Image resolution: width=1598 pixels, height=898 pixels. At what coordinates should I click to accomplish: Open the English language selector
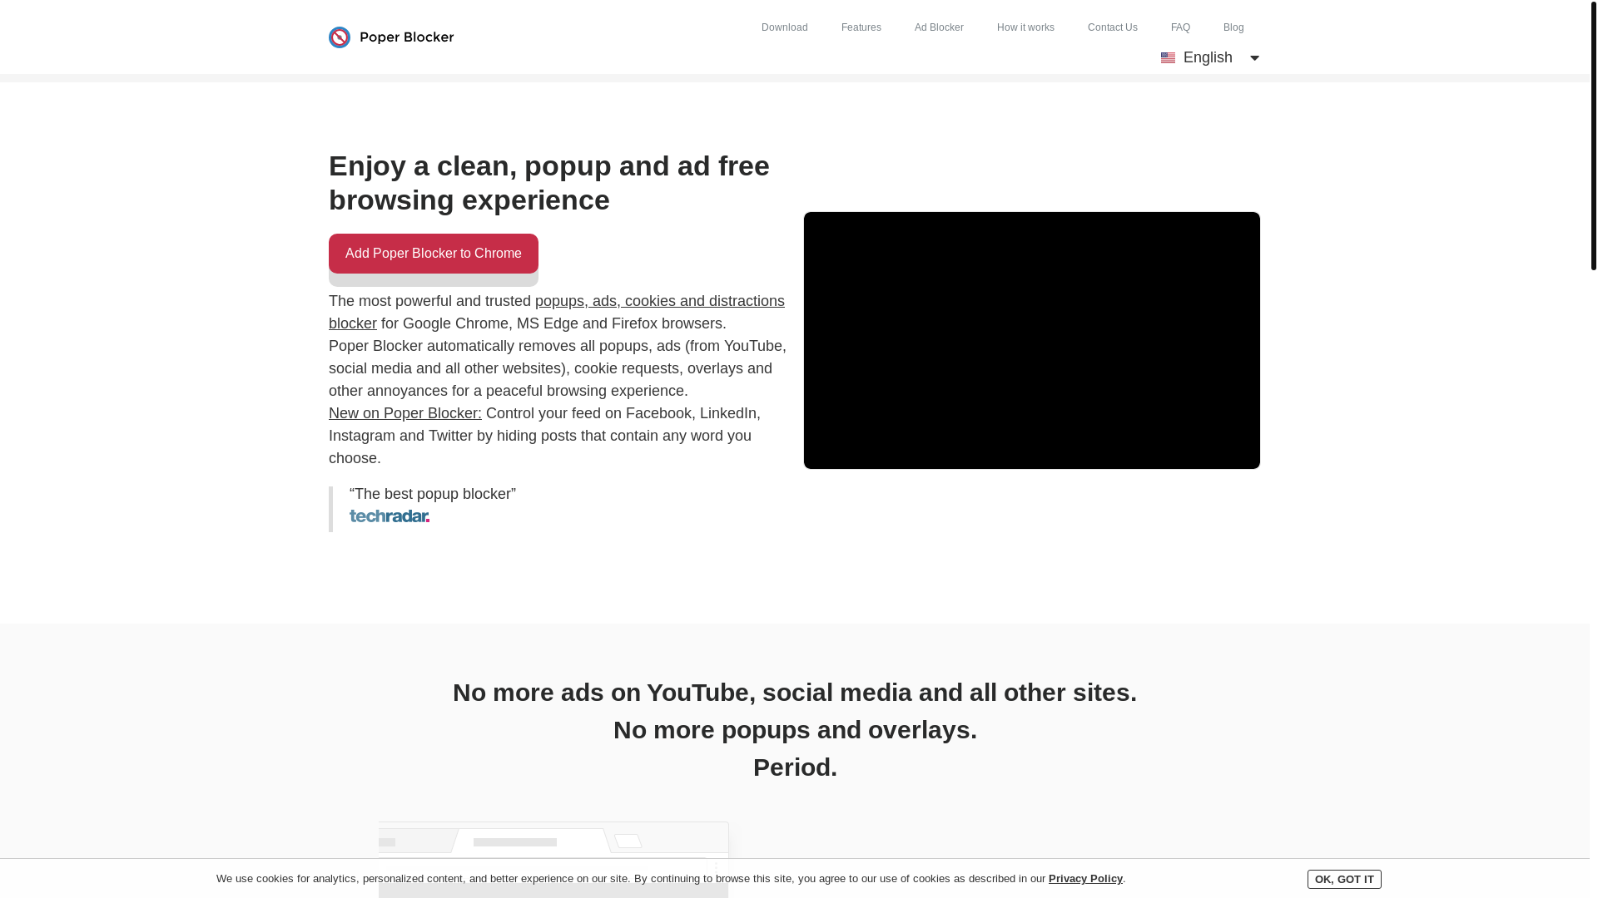[1210, 57]
